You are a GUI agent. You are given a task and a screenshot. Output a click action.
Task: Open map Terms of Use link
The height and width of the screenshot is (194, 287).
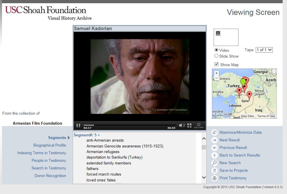266,116
